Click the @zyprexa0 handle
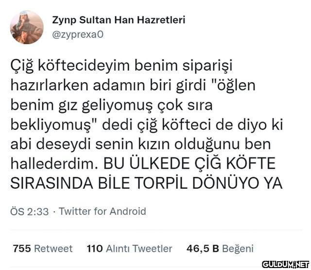The image size is (311, 270). pyautogui.click(x=78, y=35)
